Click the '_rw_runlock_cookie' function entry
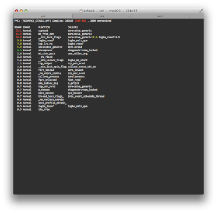 pyautogui.click(x=51, y=100)
